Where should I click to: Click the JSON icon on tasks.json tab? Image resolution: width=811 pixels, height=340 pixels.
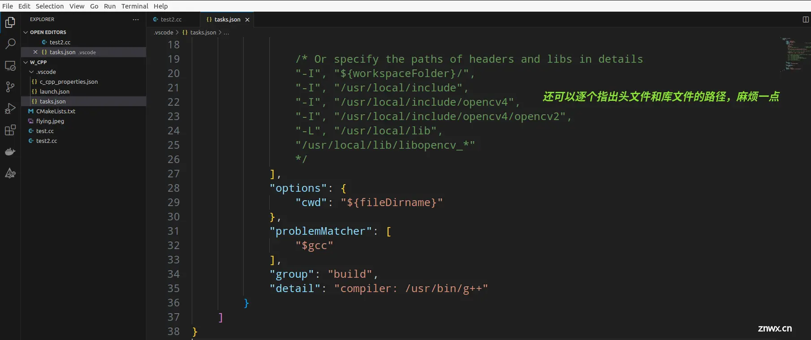tap(209, 19)
